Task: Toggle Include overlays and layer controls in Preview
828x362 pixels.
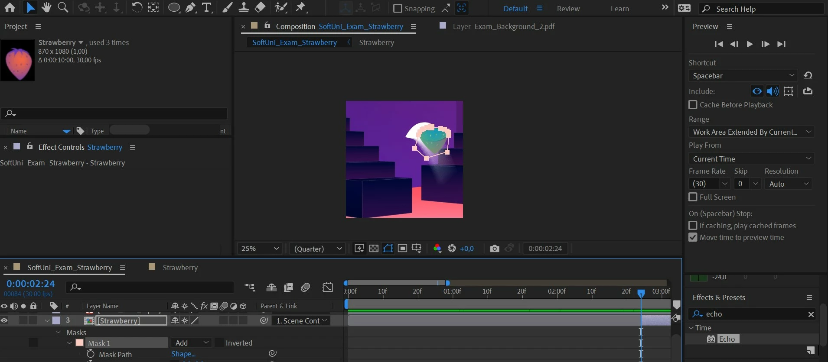Action: 789,91
